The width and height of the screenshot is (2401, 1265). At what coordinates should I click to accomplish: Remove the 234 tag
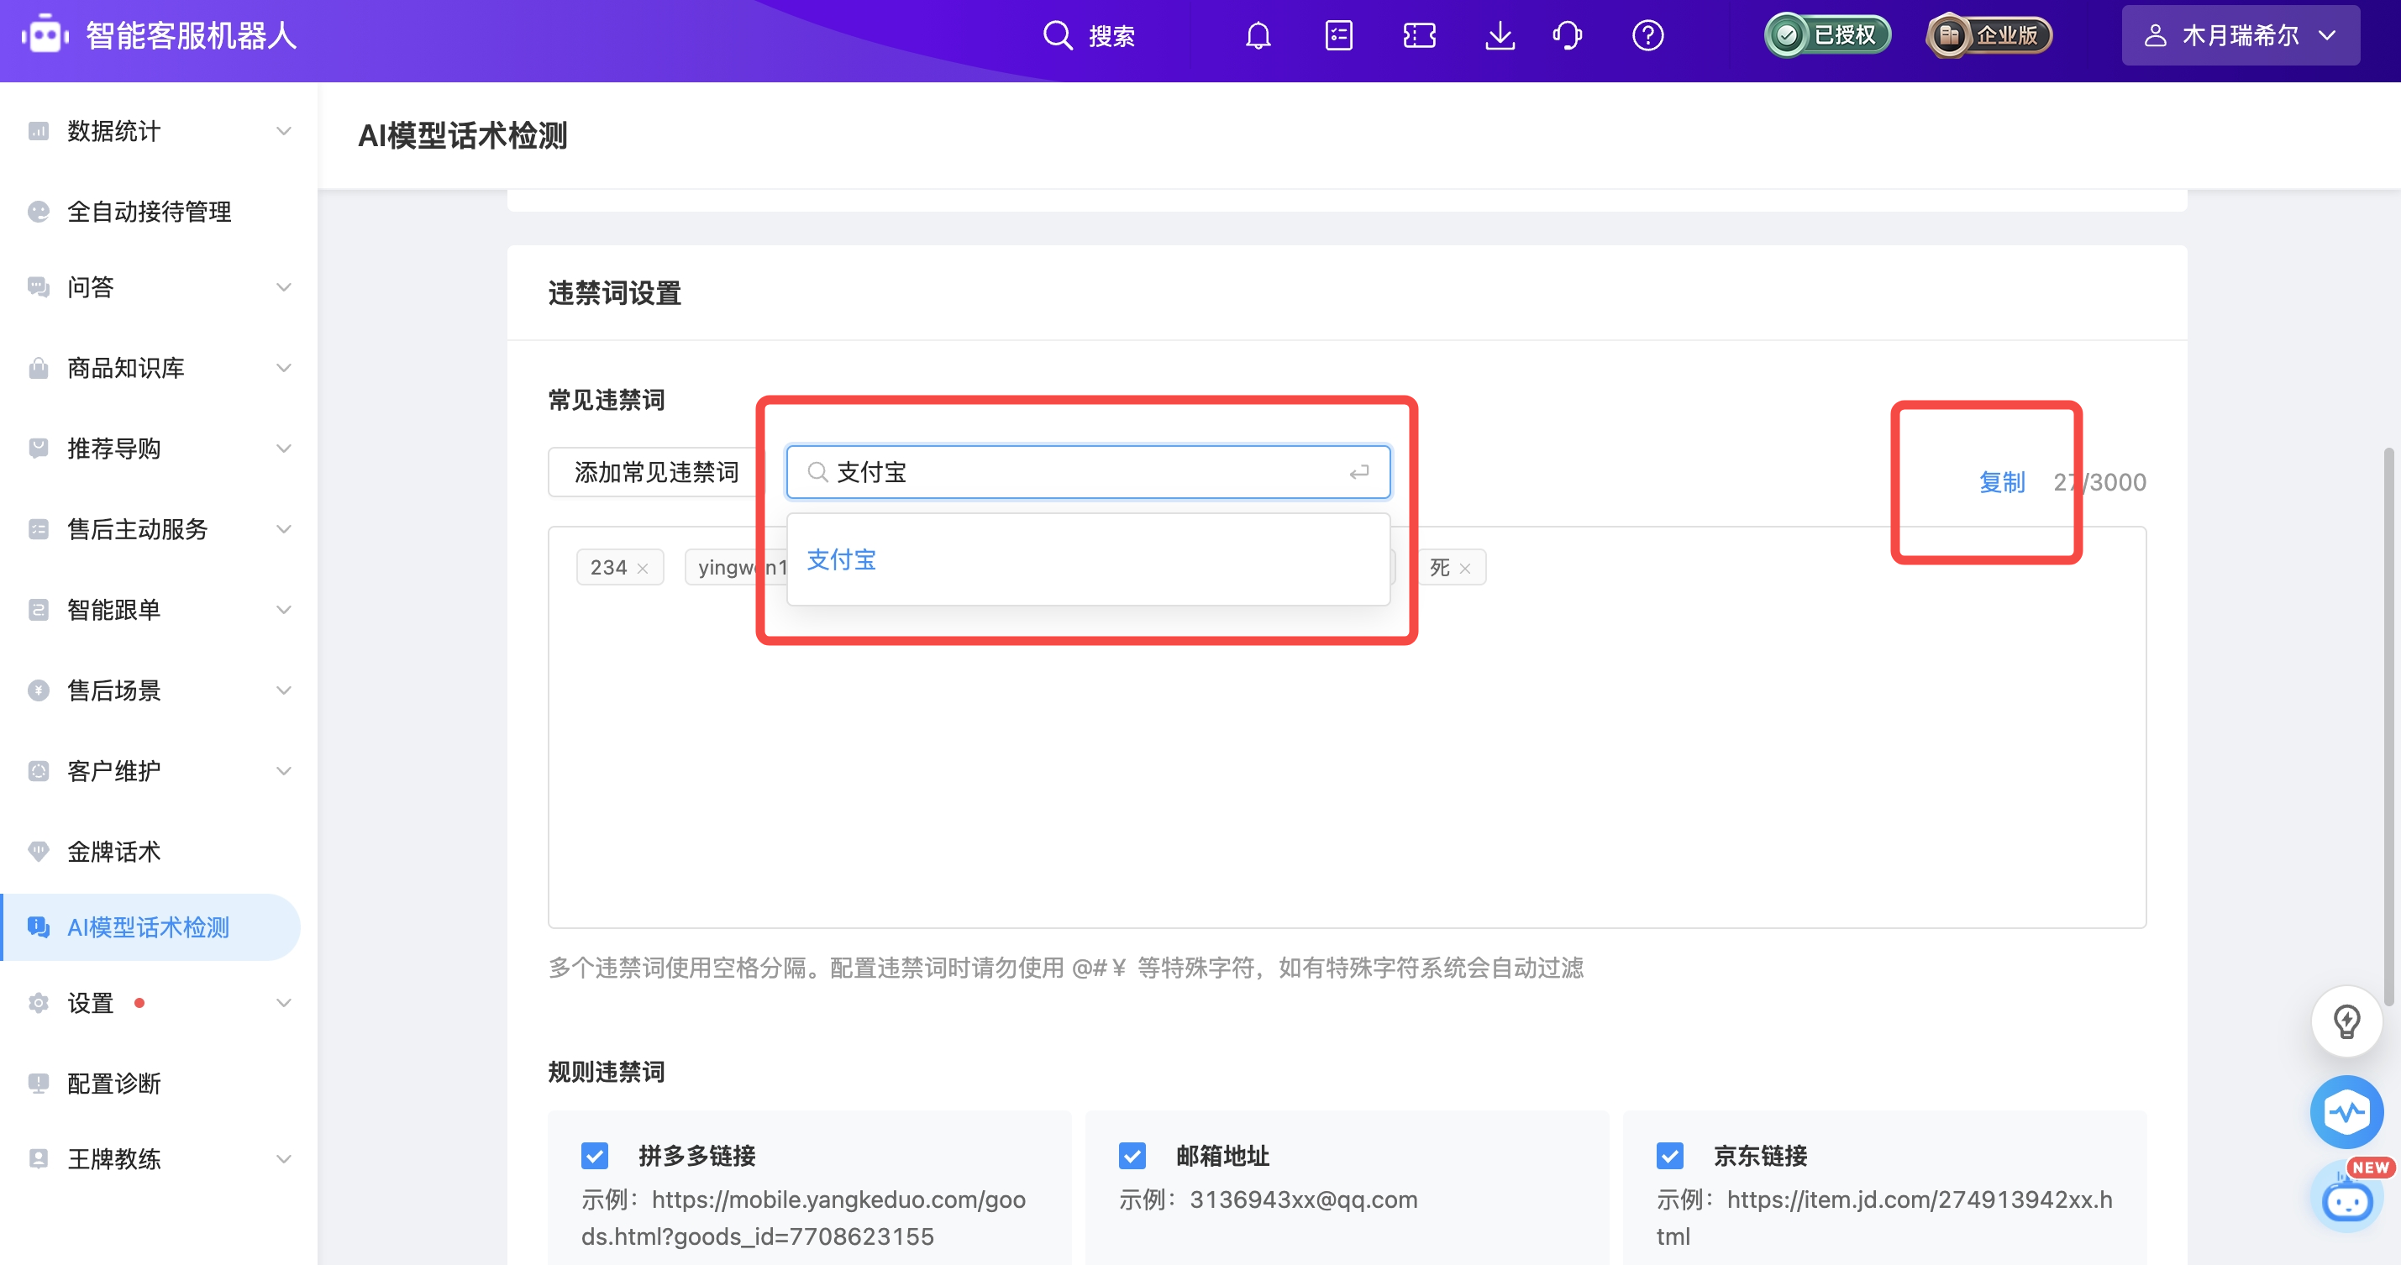tap(642, 569)
